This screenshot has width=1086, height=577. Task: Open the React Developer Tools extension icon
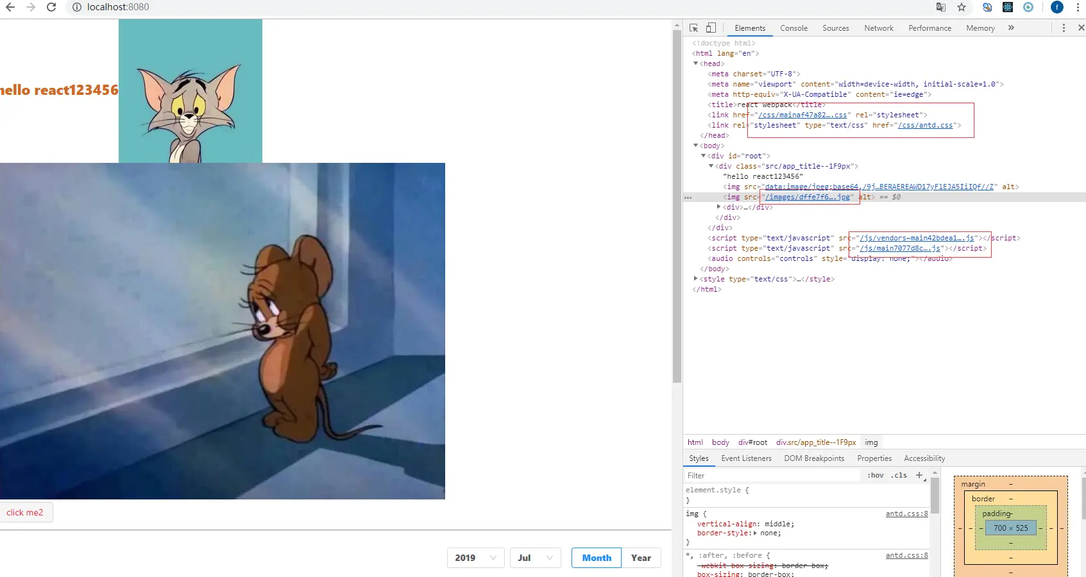1008,7
